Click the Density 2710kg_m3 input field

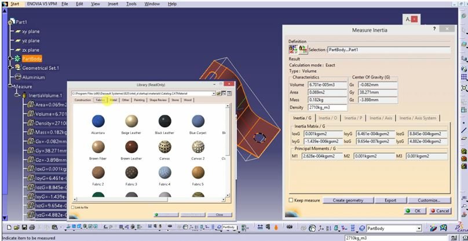(327, 107)
